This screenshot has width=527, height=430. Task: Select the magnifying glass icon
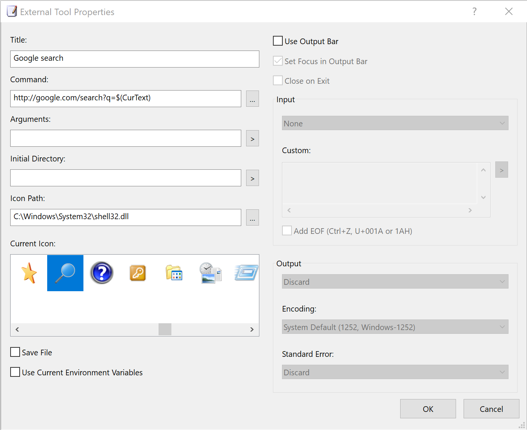[x=65, y=273]
